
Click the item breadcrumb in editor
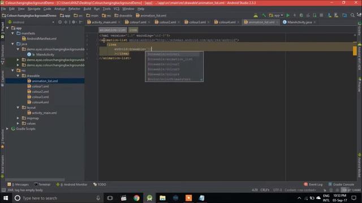click(133, 30)
